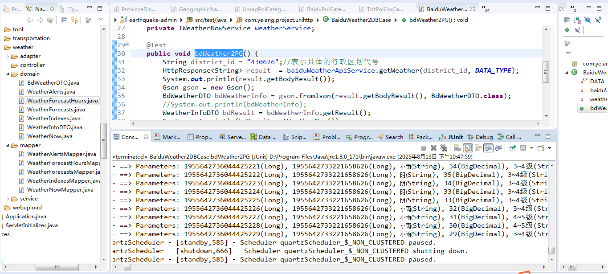The image size is (608, 274).
Task: Toggle Scroll Lock in Console toolbar
Action: tap(468, 148)
